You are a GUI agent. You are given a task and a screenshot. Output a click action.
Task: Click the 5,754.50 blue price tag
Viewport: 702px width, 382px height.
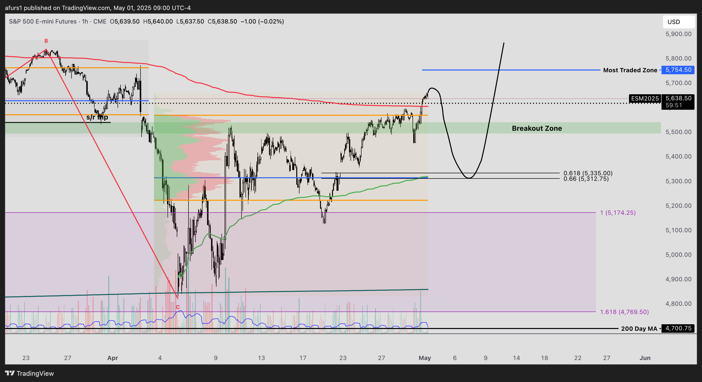[x=678, y=70]
